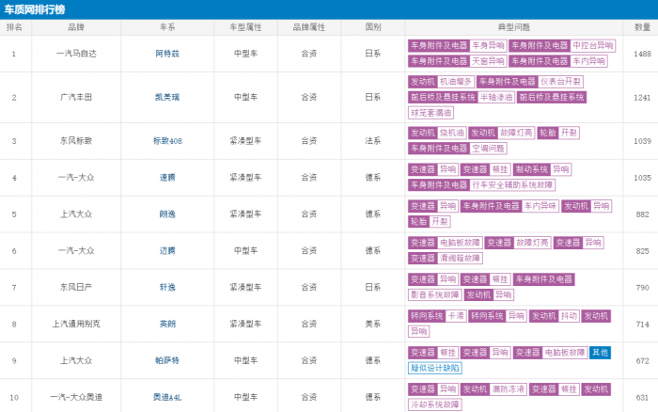
Task: Open the 速腾 car series link
Action: (167, 178)
